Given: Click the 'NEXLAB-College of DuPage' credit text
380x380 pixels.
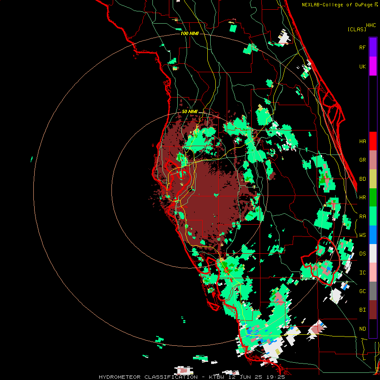Looking at the screenshot, I should tap(337, 5).
